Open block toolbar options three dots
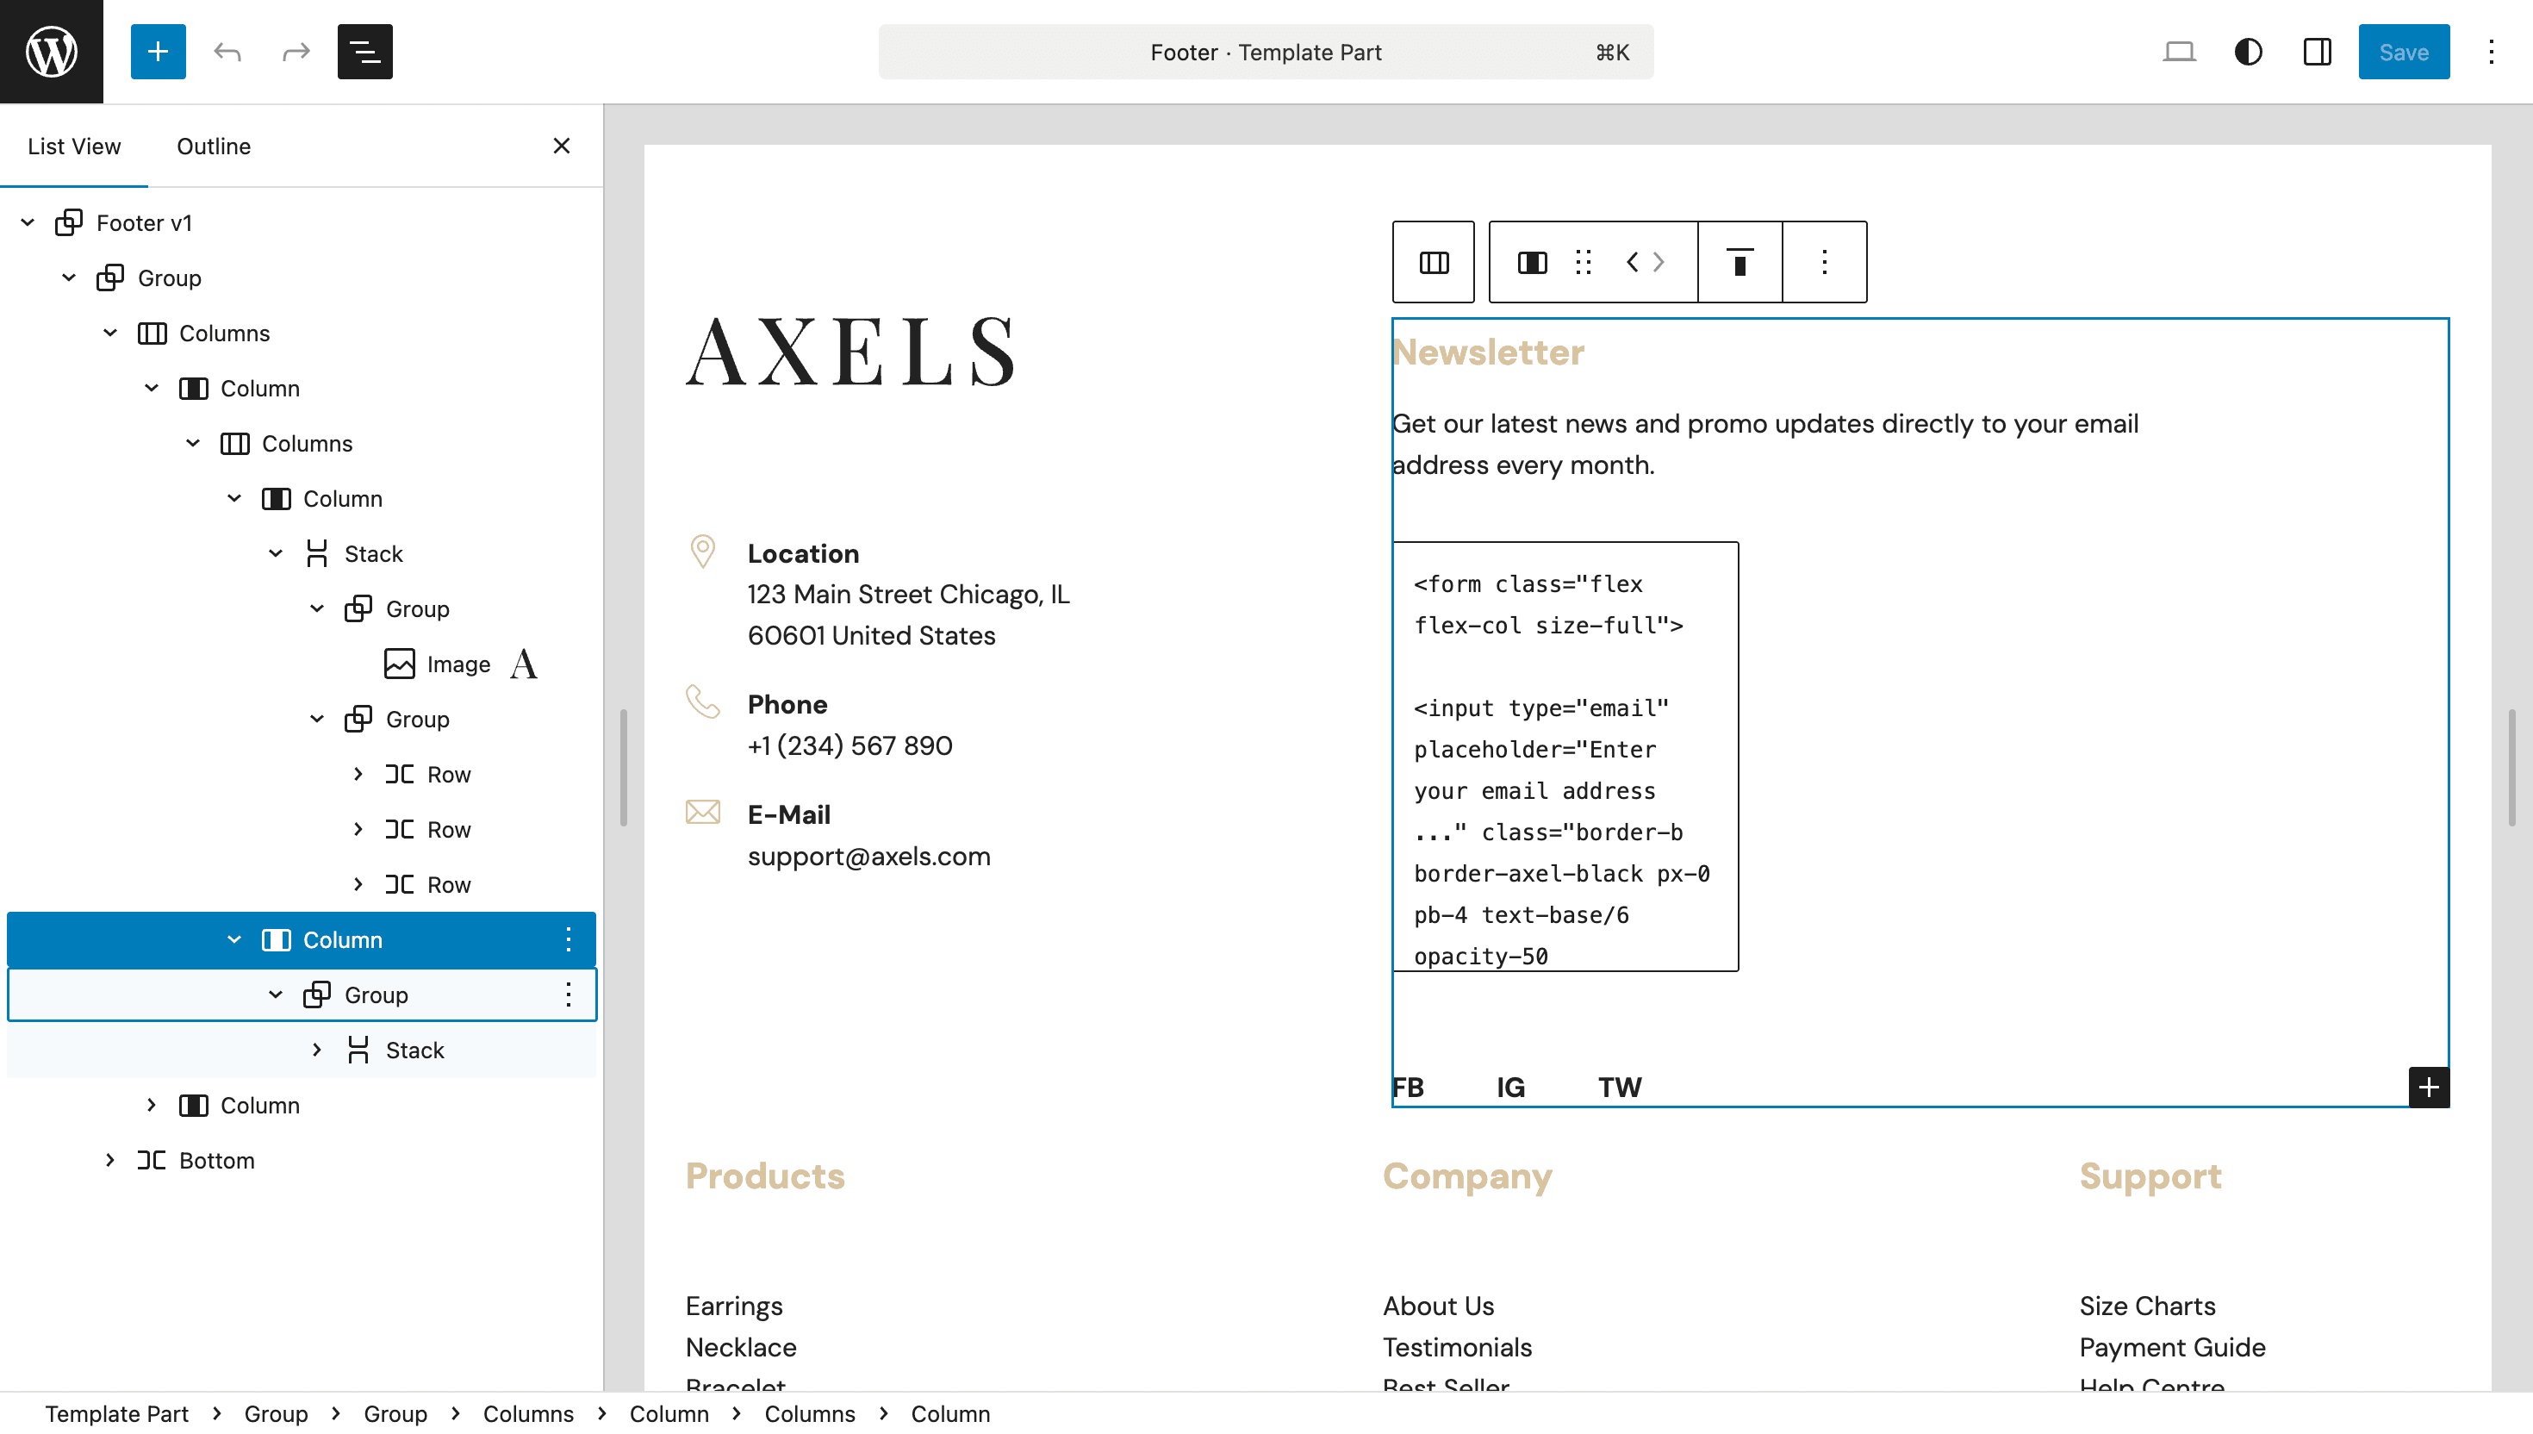The width and height of the screenshot is (2533, 1434). pos(1823,262)
